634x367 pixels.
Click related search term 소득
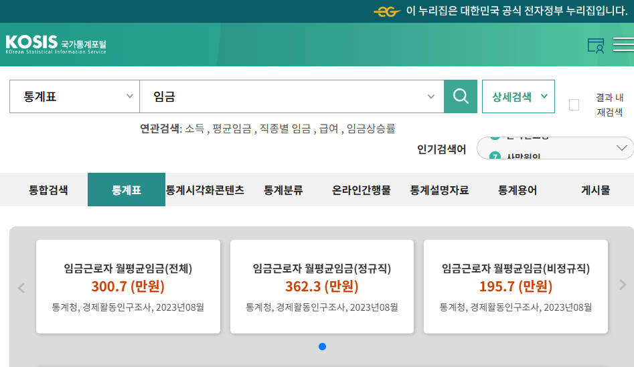coord(195,129)
